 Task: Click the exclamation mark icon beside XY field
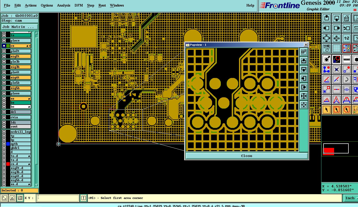(x=84, y=198)
